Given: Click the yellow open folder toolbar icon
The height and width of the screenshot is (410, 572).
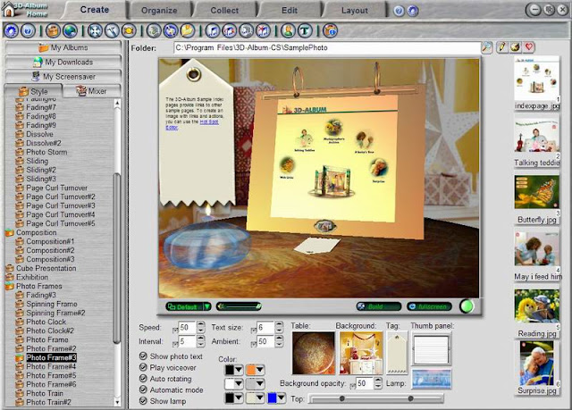Looking at the screenshot, I should click(187, 30).
